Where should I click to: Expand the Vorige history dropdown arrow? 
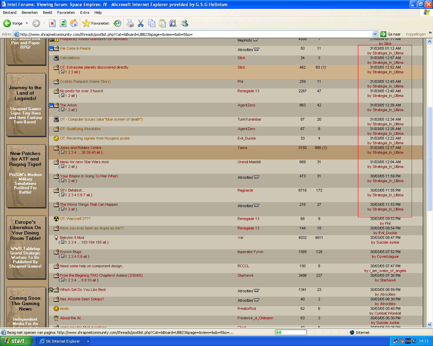click(x=27, y=23)
